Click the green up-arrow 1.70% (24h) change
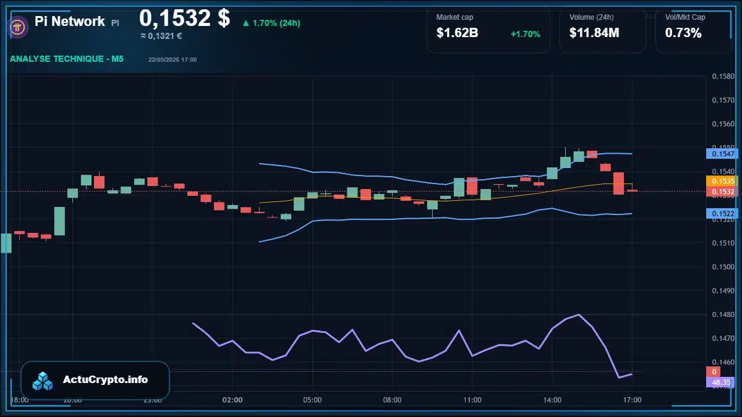Image resolution: width=742 pixels, height=417 pixels. point(271,23)
